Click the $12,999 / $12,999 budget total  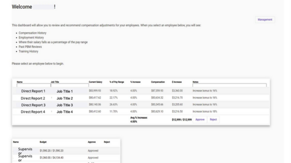[182, 120]
